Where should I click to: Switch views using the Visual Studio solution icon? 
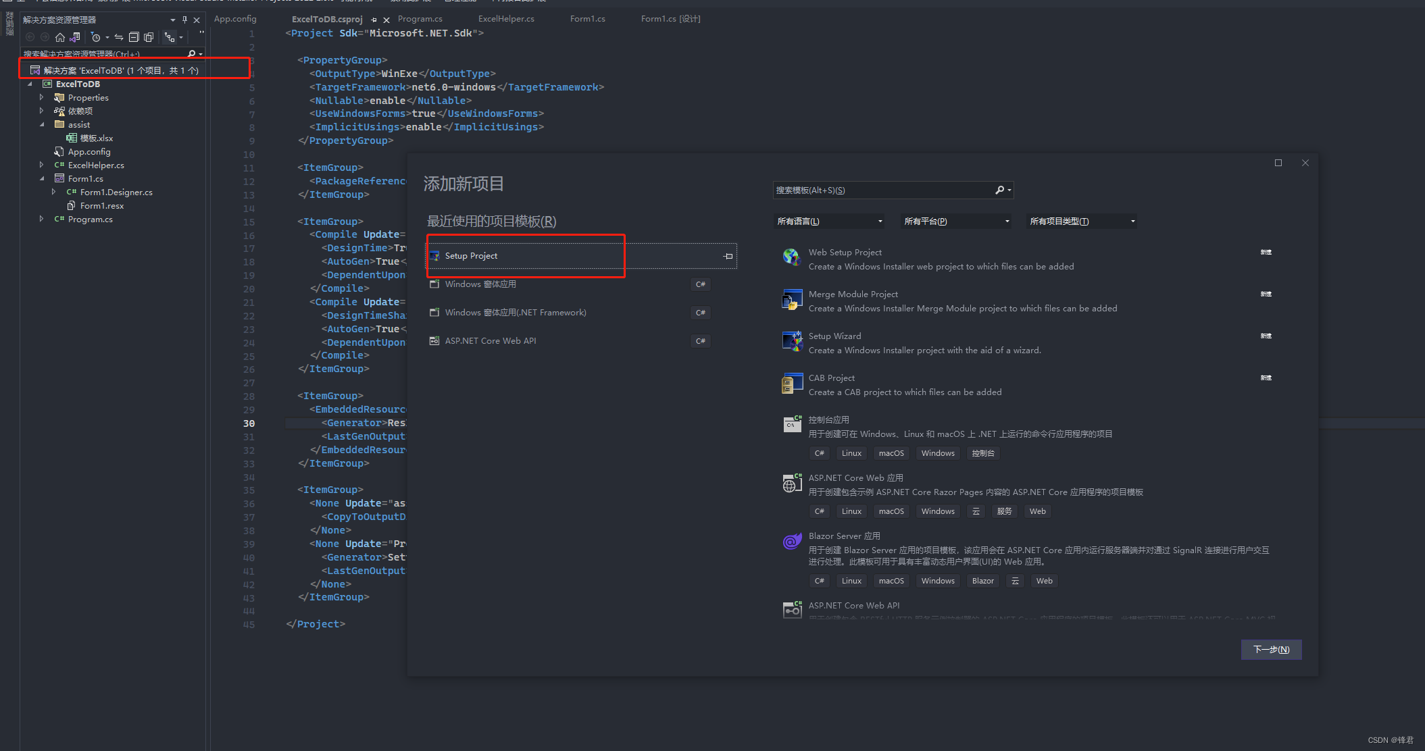tap(75, 37)
